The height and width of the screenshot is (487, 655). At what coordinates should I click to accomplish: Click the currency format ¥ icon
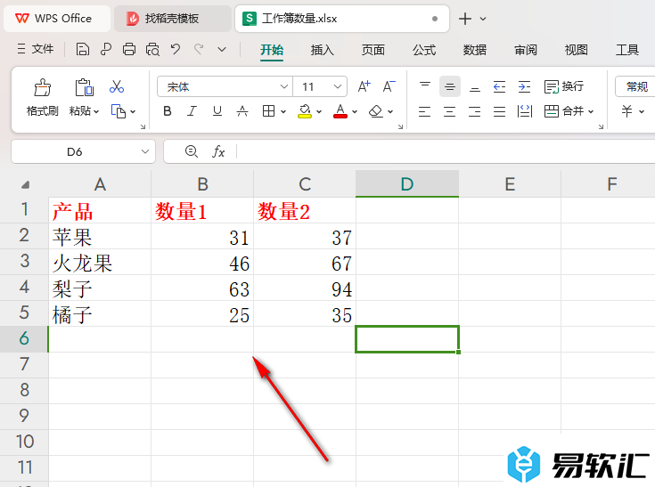(626, 111)
